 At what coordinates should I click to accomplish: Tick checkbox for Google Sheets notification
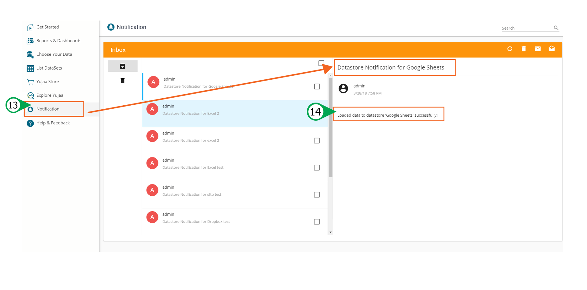point(317,87)
